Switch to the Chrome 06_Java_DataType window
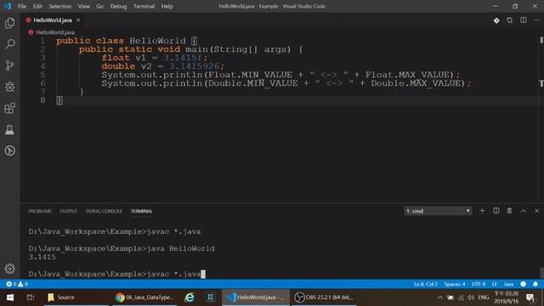The height and width of the screenshot is (306, 544). 144,297
